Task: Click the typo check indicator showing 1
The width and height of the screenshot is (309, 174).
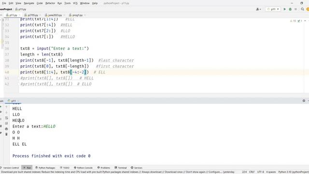Action: (300, 21)
